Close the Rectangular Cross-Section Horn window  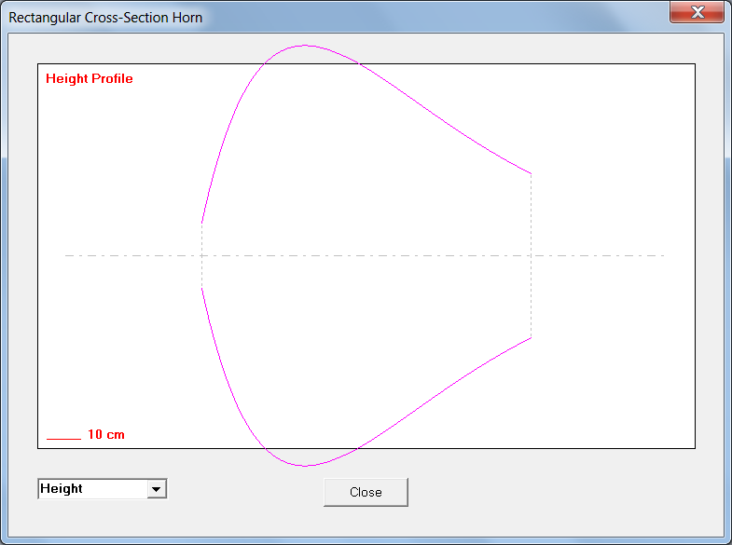tap(697, 12)
